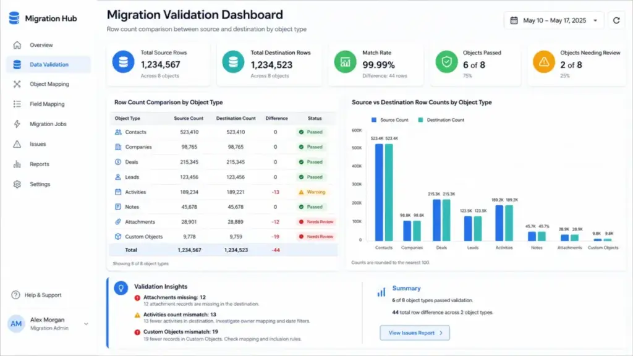Click the Contacts source count bar
The width and height of the screenshot is (633, 356).
tap(379, 192)
